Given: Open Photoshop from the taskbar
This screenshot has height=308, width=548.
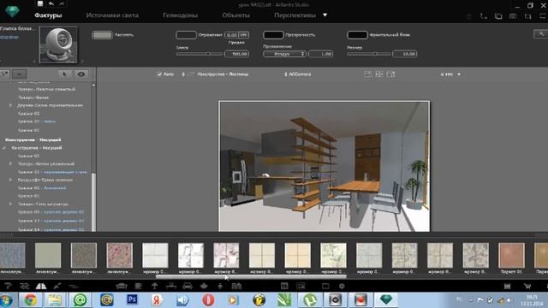Looking at the screenshot, I should (x=132, y=299).
